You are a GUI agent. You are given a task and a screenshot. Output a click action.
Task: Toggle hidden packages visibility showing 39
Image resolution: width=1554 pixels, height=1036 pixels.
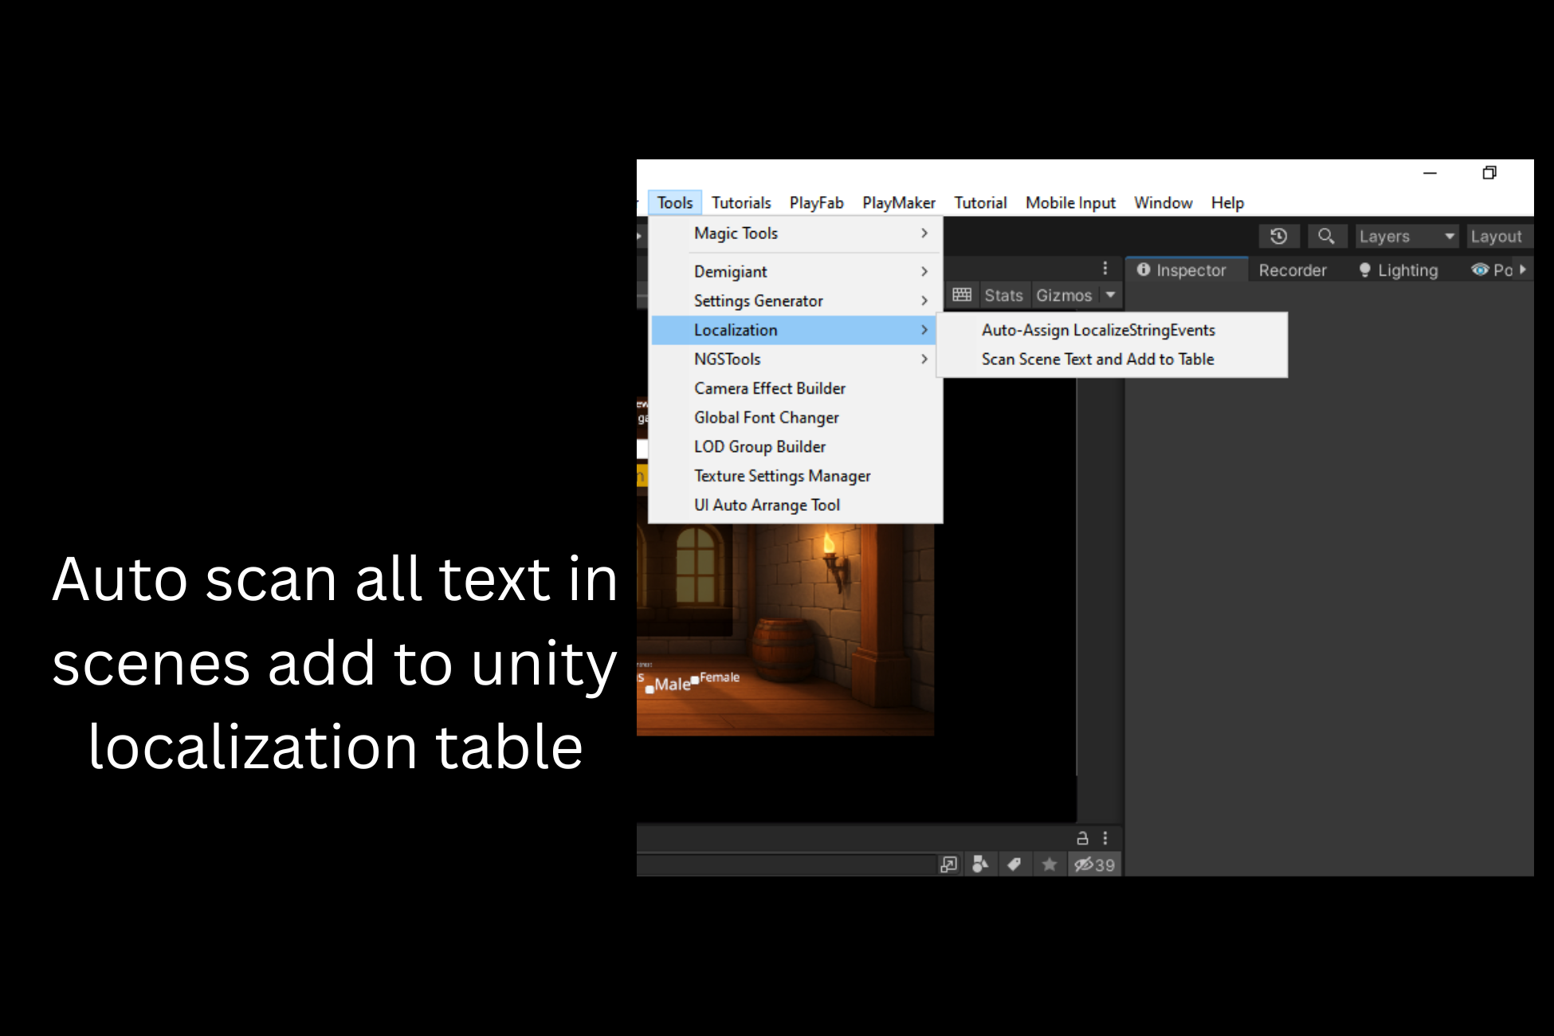[x=1094, y=865]
